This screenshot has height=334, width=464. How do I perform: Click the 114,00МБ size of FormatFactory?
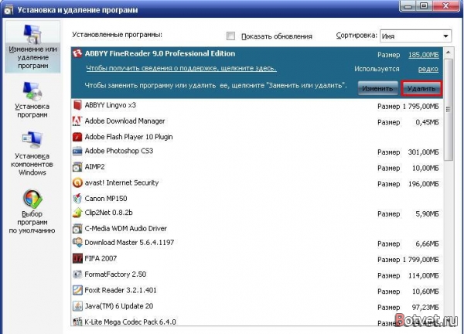pos(424,276)
